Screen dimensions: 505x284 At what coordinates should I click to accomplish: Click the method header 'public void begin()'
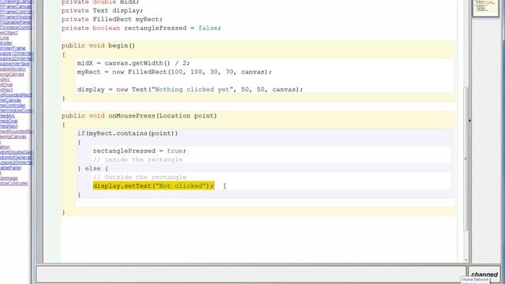pos(98,46)
